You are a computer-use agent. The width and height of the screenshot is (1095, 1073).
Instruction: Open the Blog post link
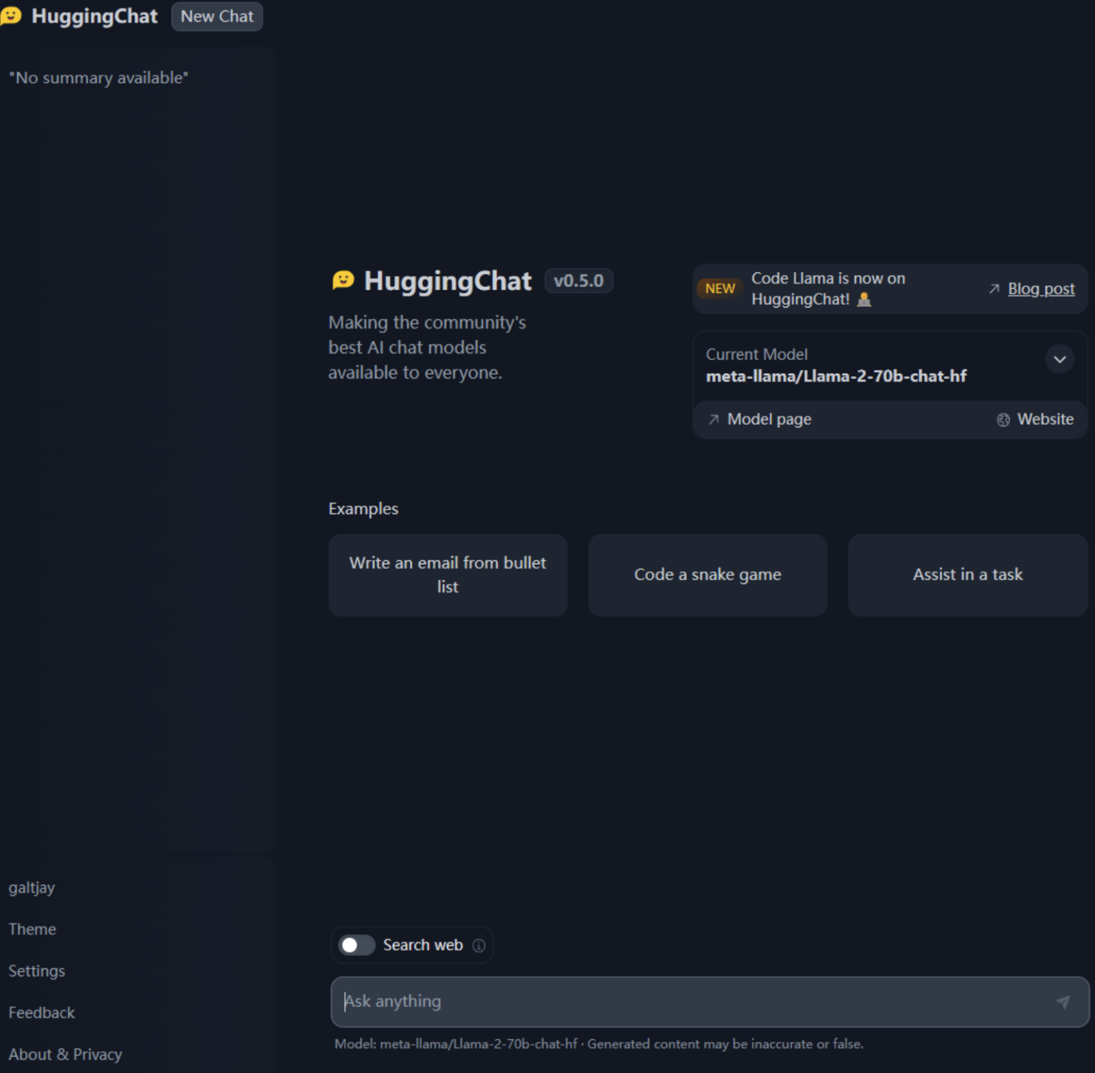click(1041, 289)
